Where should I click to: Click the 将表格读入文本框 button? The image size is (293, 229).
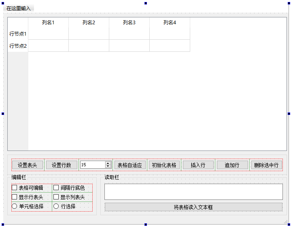pos(193,207)
